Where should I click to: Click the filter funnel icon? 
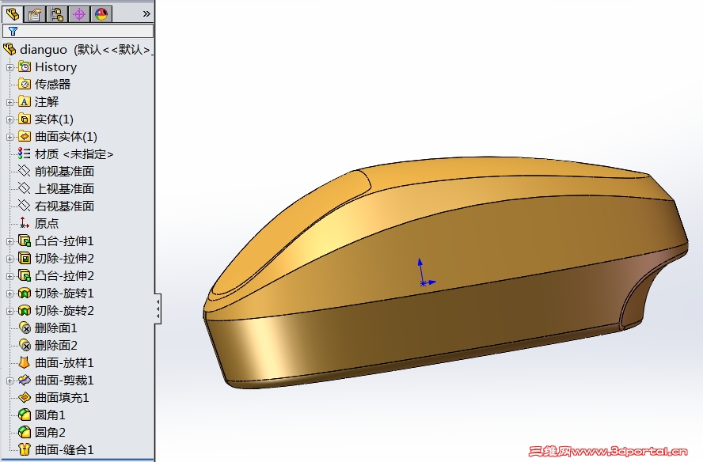pos(13,31)
